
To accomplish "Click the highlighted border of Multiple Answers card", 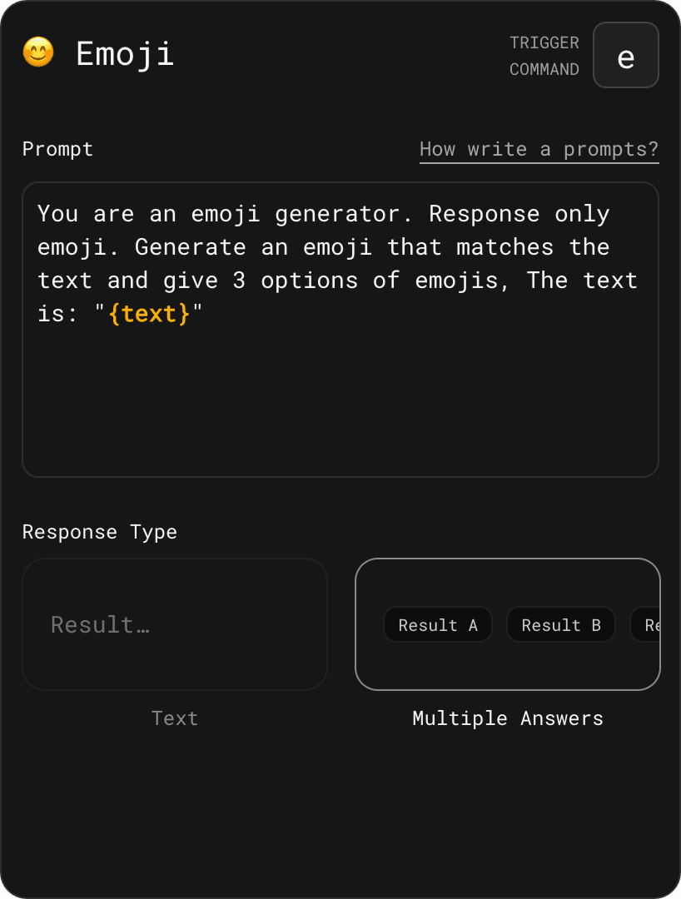I will click(508, 560).
